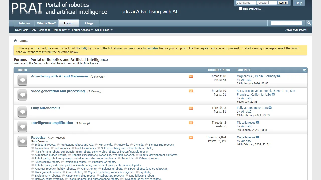Open Advertising with AI and Metaverse forum

(x=59, y=76)
